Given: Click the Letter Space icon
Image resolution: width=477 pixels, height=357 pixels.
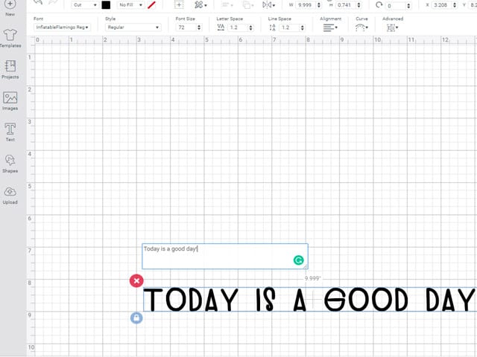Looking at the screenshot, I should [x=221, y=28].
